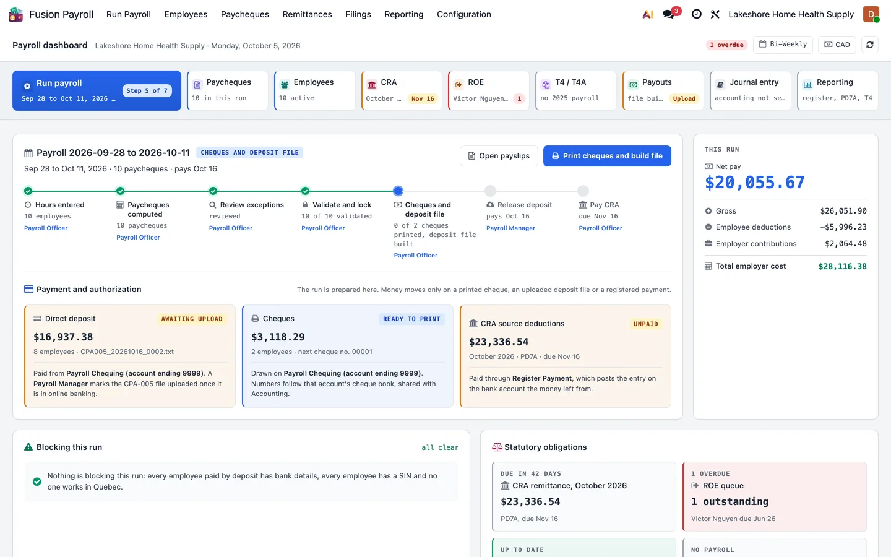Open the ROE queue 1 outstanding card

click(x=775, y=496)
